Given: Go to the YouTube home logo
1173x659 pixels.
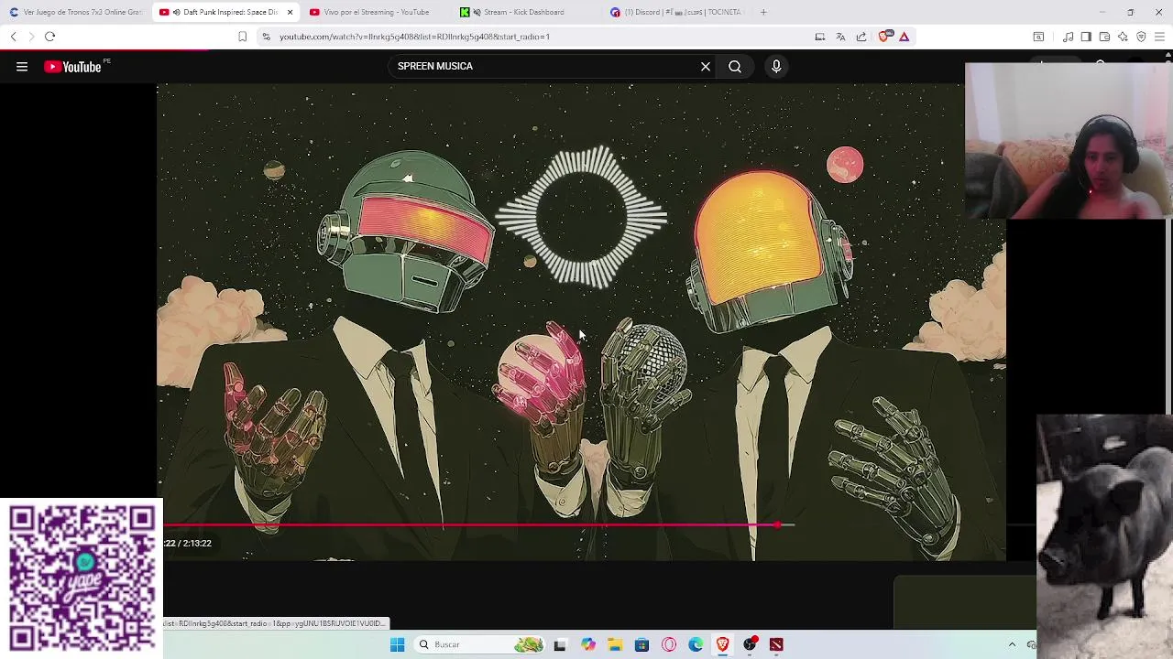Looking at the screenshot, I should pos(72,66).
